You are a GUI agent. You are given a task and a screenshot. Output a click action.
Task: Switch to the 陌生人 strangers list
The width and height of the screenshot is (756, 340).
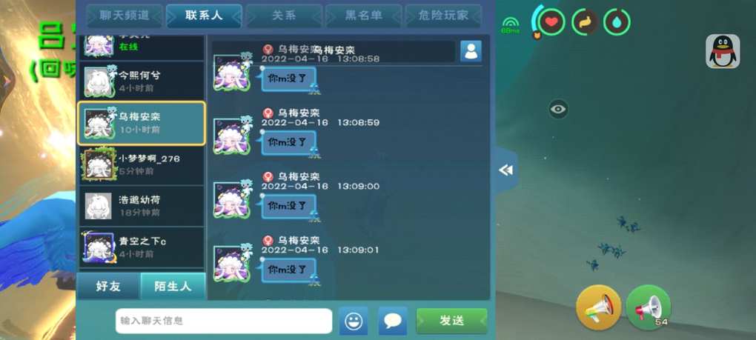(173, 287)
